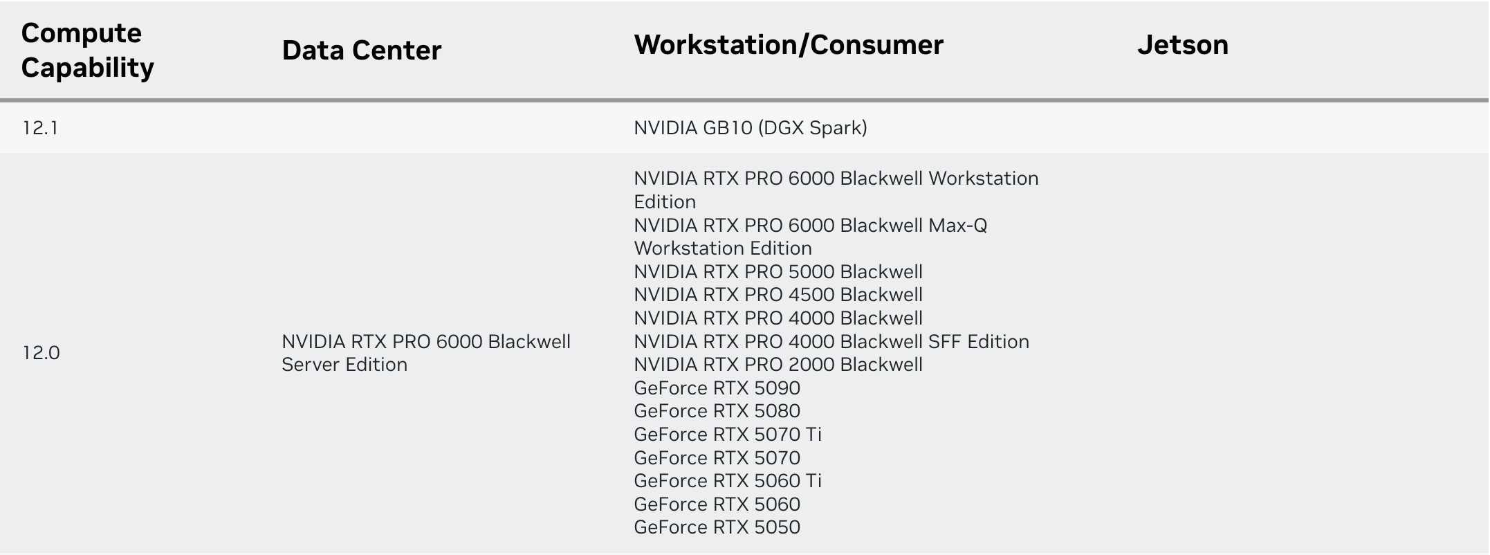
Task: Select the GeForce RTX 5060 Ti entry
Action: [727, 481]
